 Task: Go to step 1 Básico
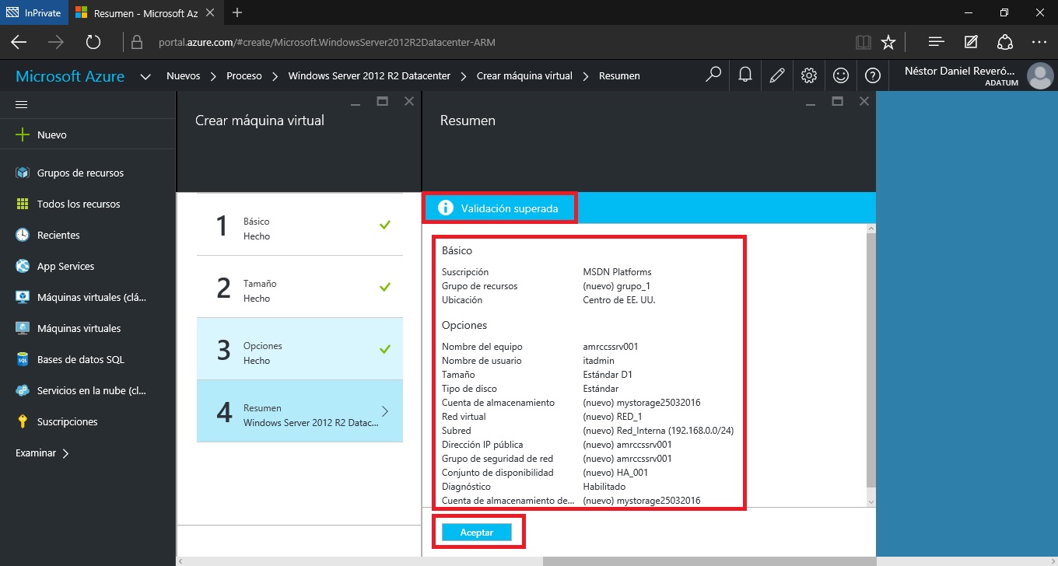tap(300, 225)
